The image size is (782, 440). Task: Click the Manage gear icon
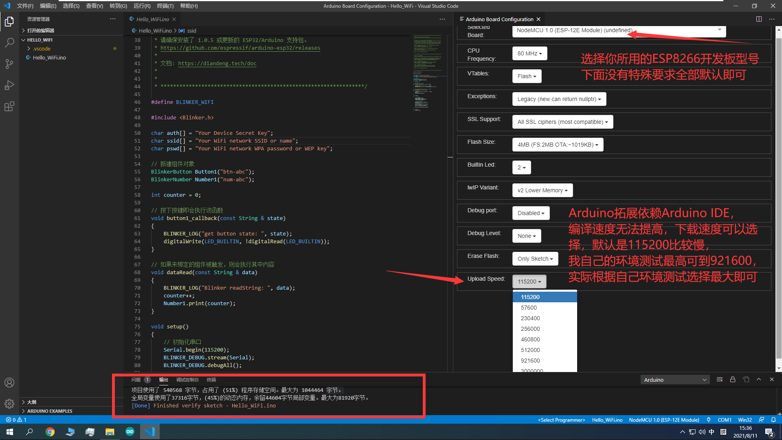pyautogui.click(x=9, y=403)
